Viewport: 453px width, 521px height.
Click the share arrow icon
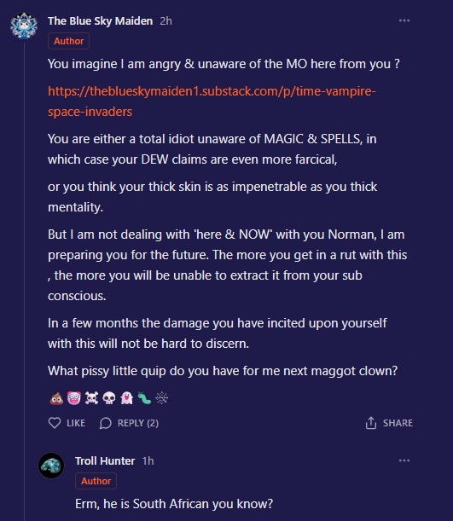[x=371, y=423]
